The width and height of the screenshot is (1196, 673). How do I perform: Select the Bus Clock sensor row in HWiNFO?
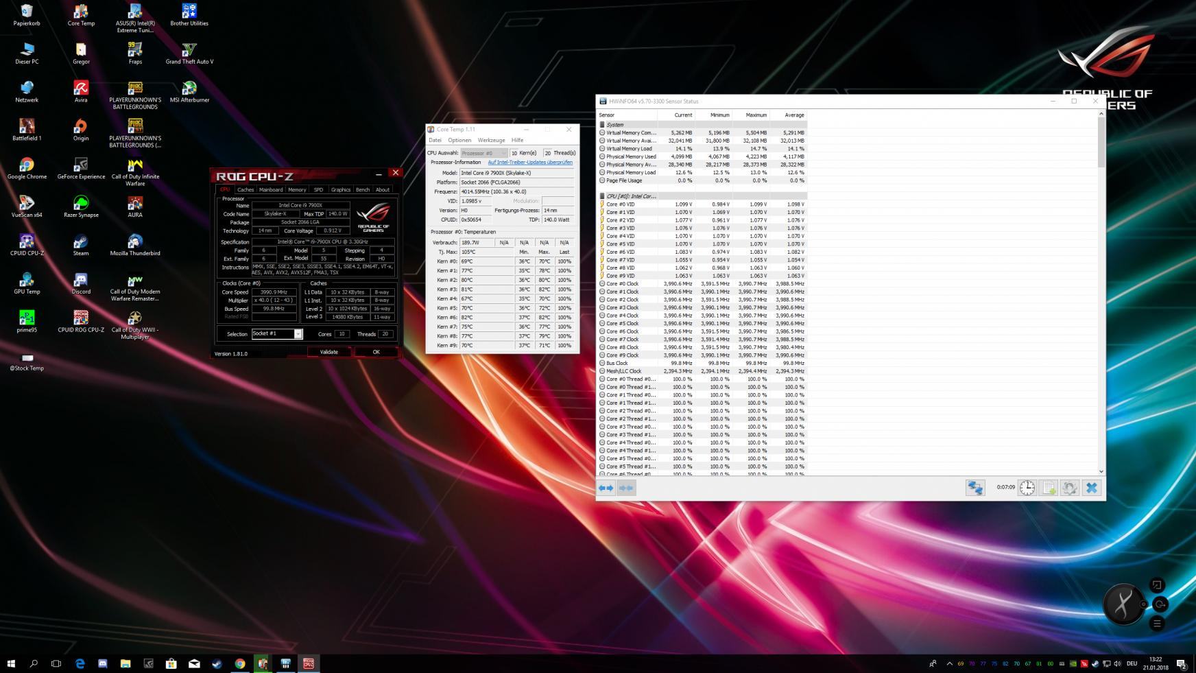click(702, 363)
